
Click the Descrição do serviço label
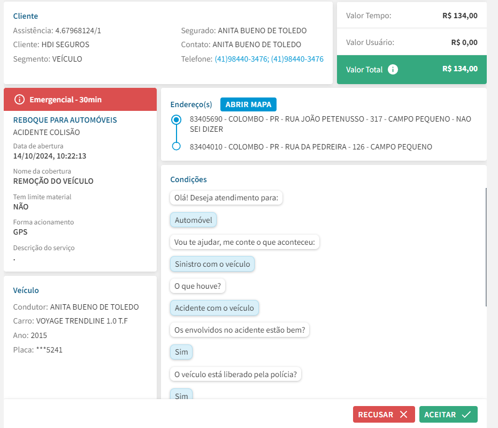[44, 247]
